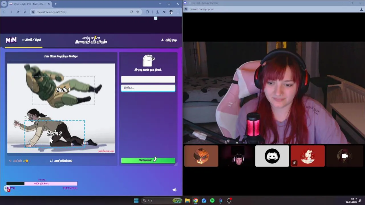365x205 pixels.
Task: Open a new browser tab
Action: (56, 4)
